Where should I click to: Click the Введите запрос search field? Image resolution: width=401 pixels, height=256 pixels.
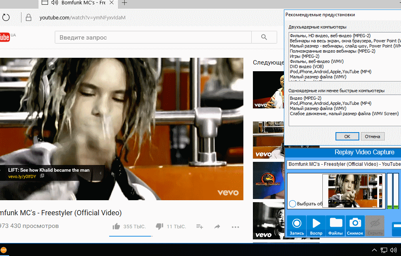pyautogui.click(x=153, y=37)
